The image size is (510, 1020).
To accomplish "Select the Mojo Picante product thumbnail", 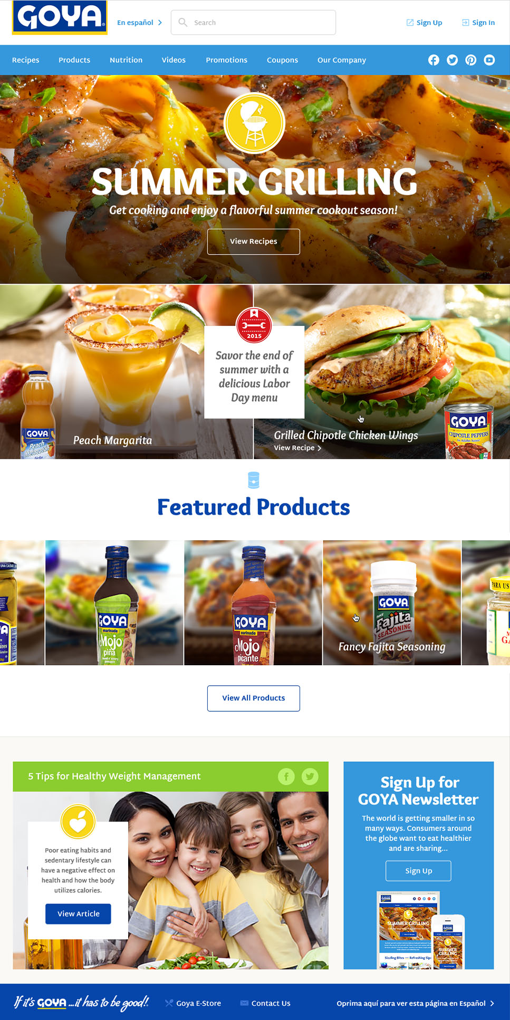I will (x=253, y=603).
